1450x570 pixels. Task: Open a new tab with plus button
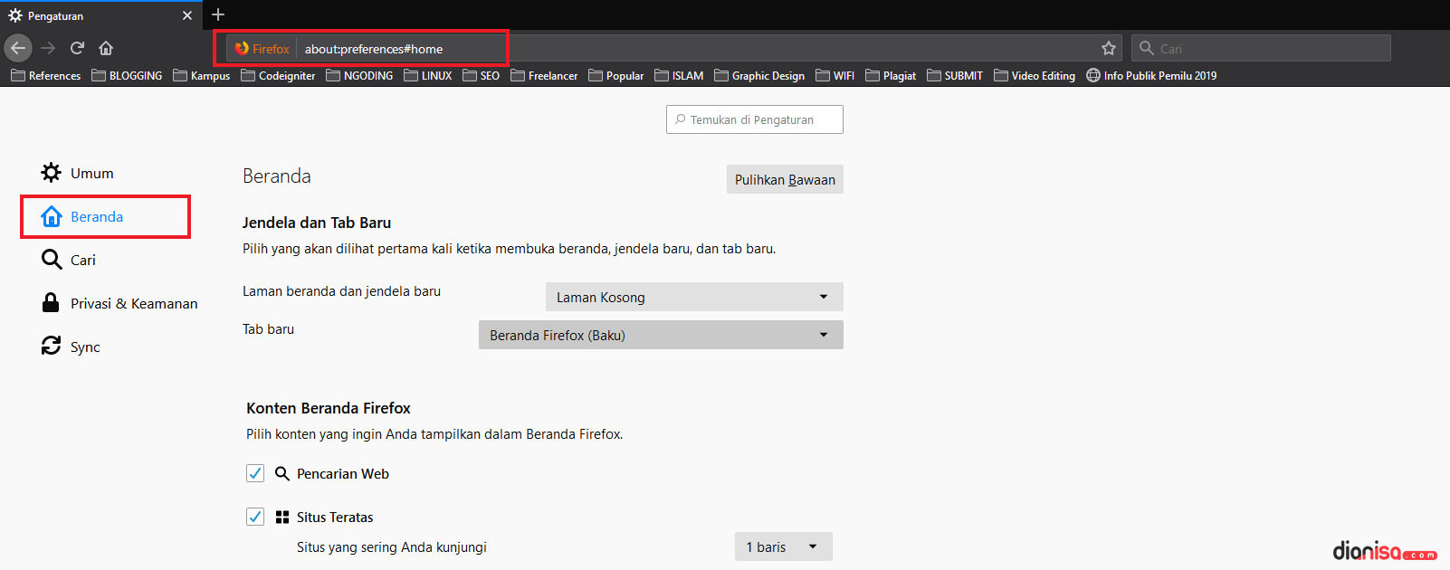218,14
